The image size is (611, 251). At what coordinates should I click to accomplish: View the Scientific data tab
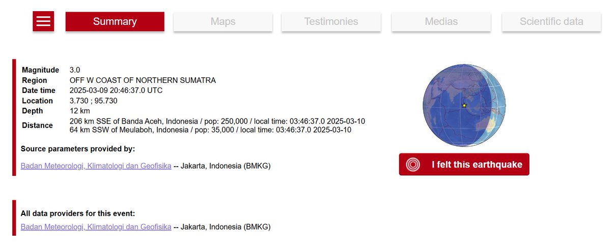pos(551,22)
